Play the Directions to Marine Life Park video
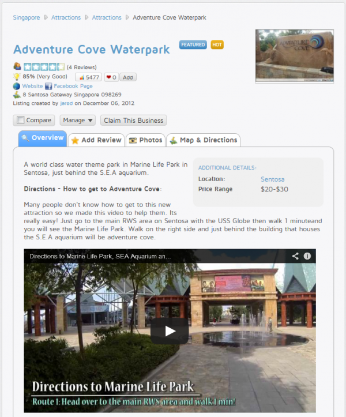346x417 pixels. click(x=170, y=331)
